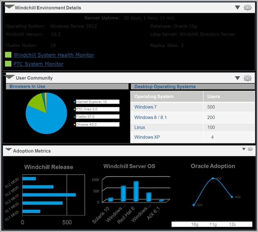The width and height of the screenshot is (258, 232).
Task: Click the 800 data point on Oracle Adoption
Action: pos(213,178)
